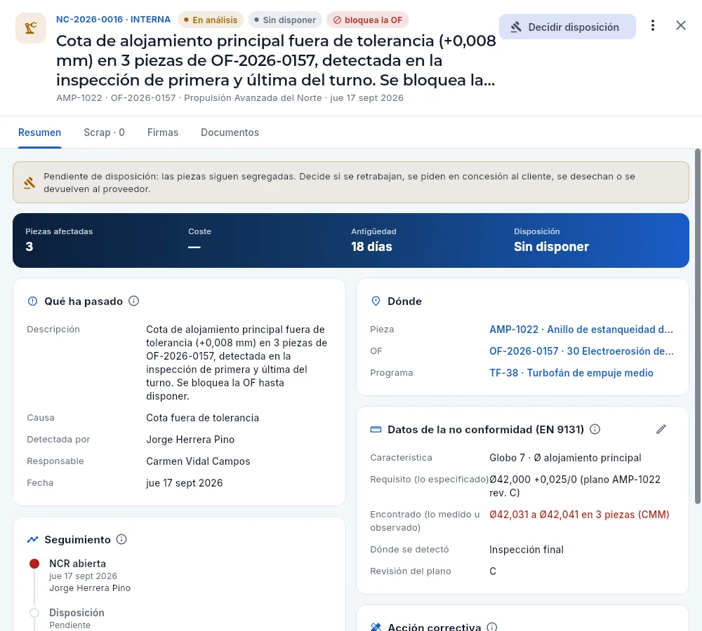
Task: Close the NC-2026-0016 detail panel
Action: coord(680,25)
